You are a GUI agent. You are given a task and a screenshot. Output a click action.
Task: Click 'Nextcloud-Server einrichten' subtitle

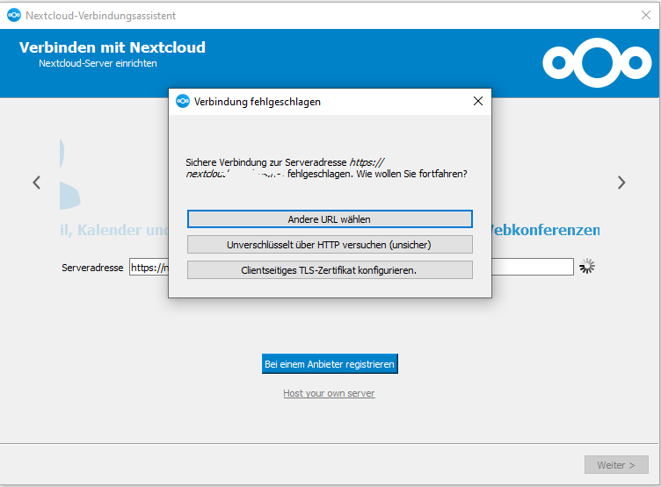[98, 63]
